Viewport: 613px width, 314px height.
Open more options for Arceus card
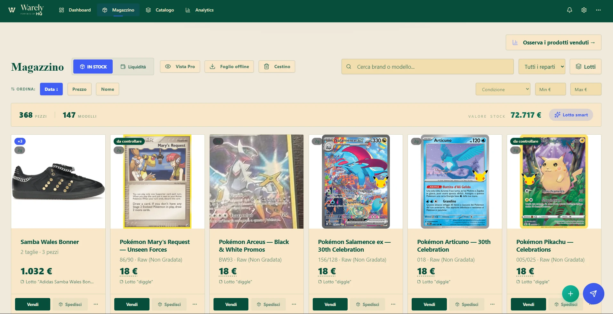point(294,304)
